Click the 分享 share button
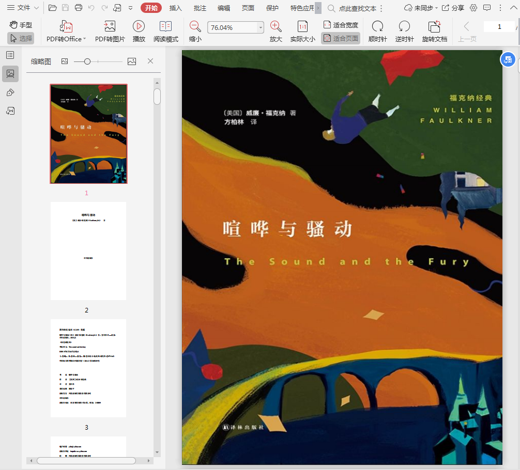The height and width of the screenshot is (470, 520). 453,8
